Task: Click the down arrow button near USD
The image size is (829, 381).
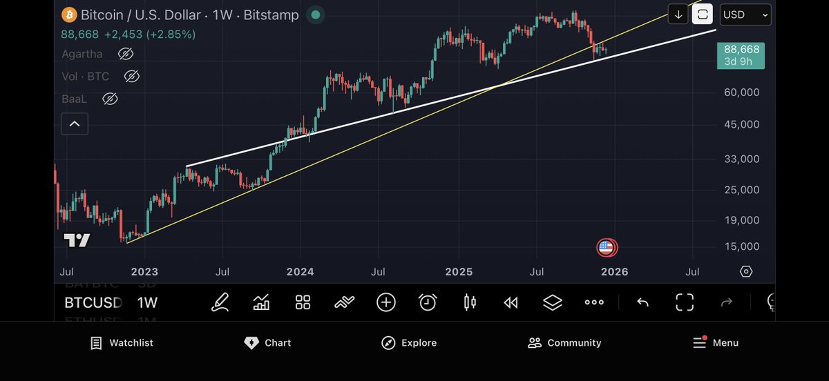Action: pyautogui.click(x=678, y=14)
